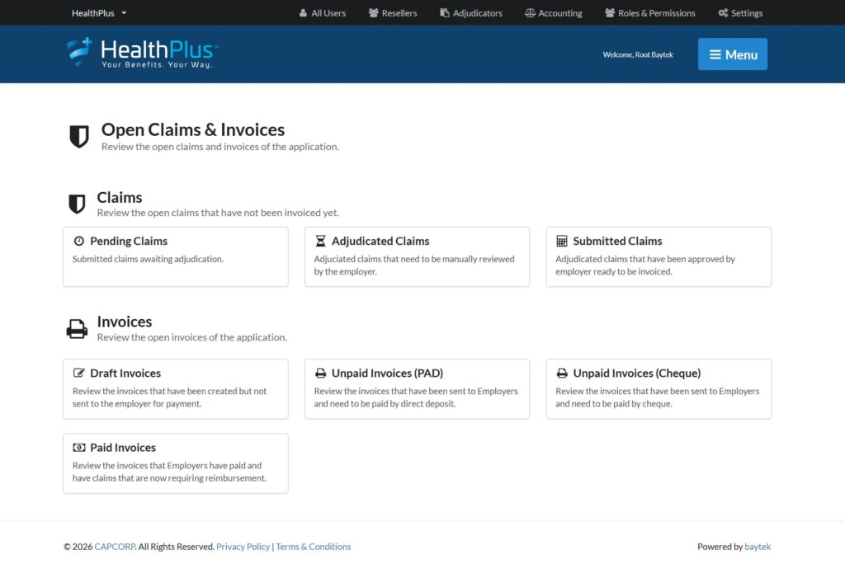Click the large printer icon beside Invoices heading

point(77,329)
